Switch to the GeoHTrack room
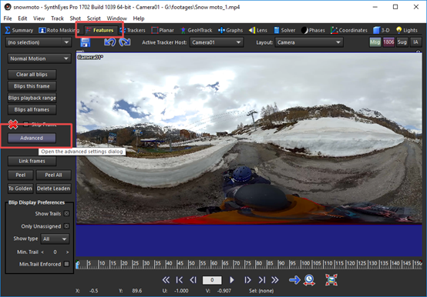 (x=196, y=30)
